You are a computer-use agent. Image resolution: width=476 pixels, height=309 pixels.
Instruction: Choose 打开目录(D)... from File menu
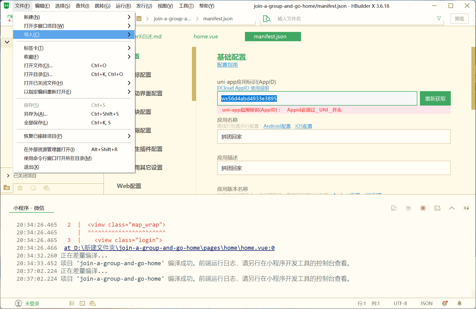click(74, 74)
